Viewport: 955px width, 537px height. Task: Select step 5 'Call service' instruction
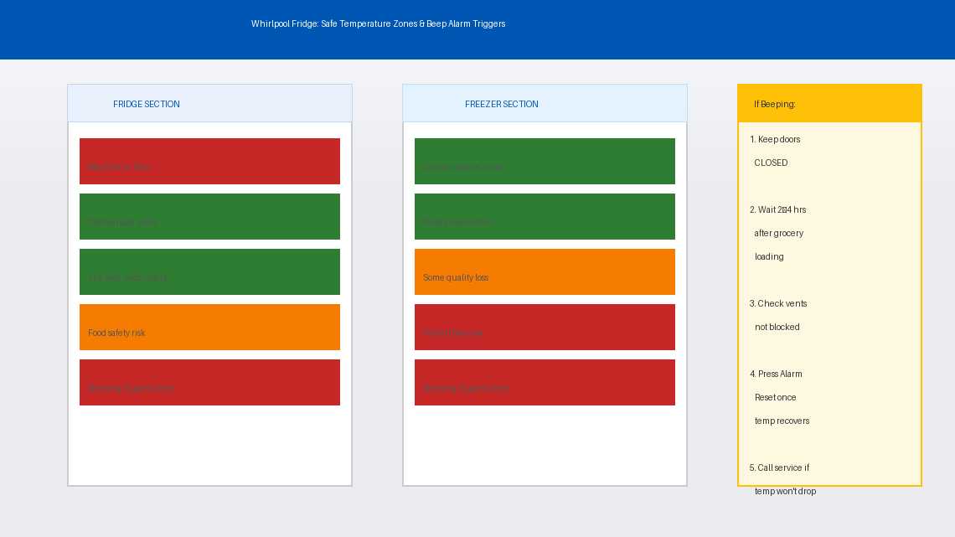tap(783, 479)
